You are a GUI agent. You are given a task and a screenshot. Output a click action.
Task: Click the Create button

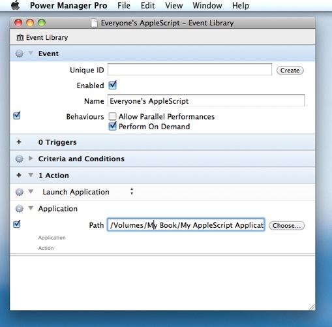coord(290,70)
